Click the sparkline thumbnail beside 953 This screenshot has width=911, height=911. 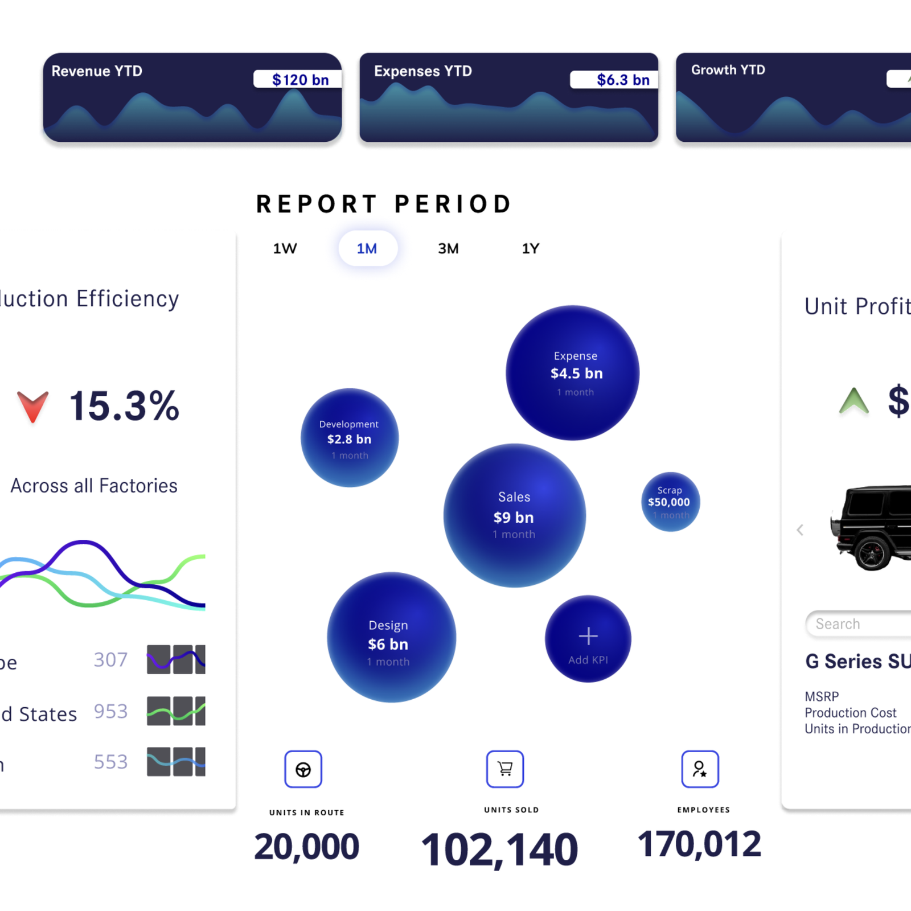(x=176, y=711)
